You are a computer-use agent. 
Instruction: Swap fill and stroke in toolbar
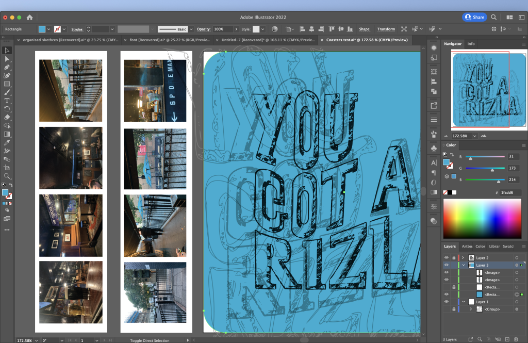pyautogui.click(x=11, y=185)
